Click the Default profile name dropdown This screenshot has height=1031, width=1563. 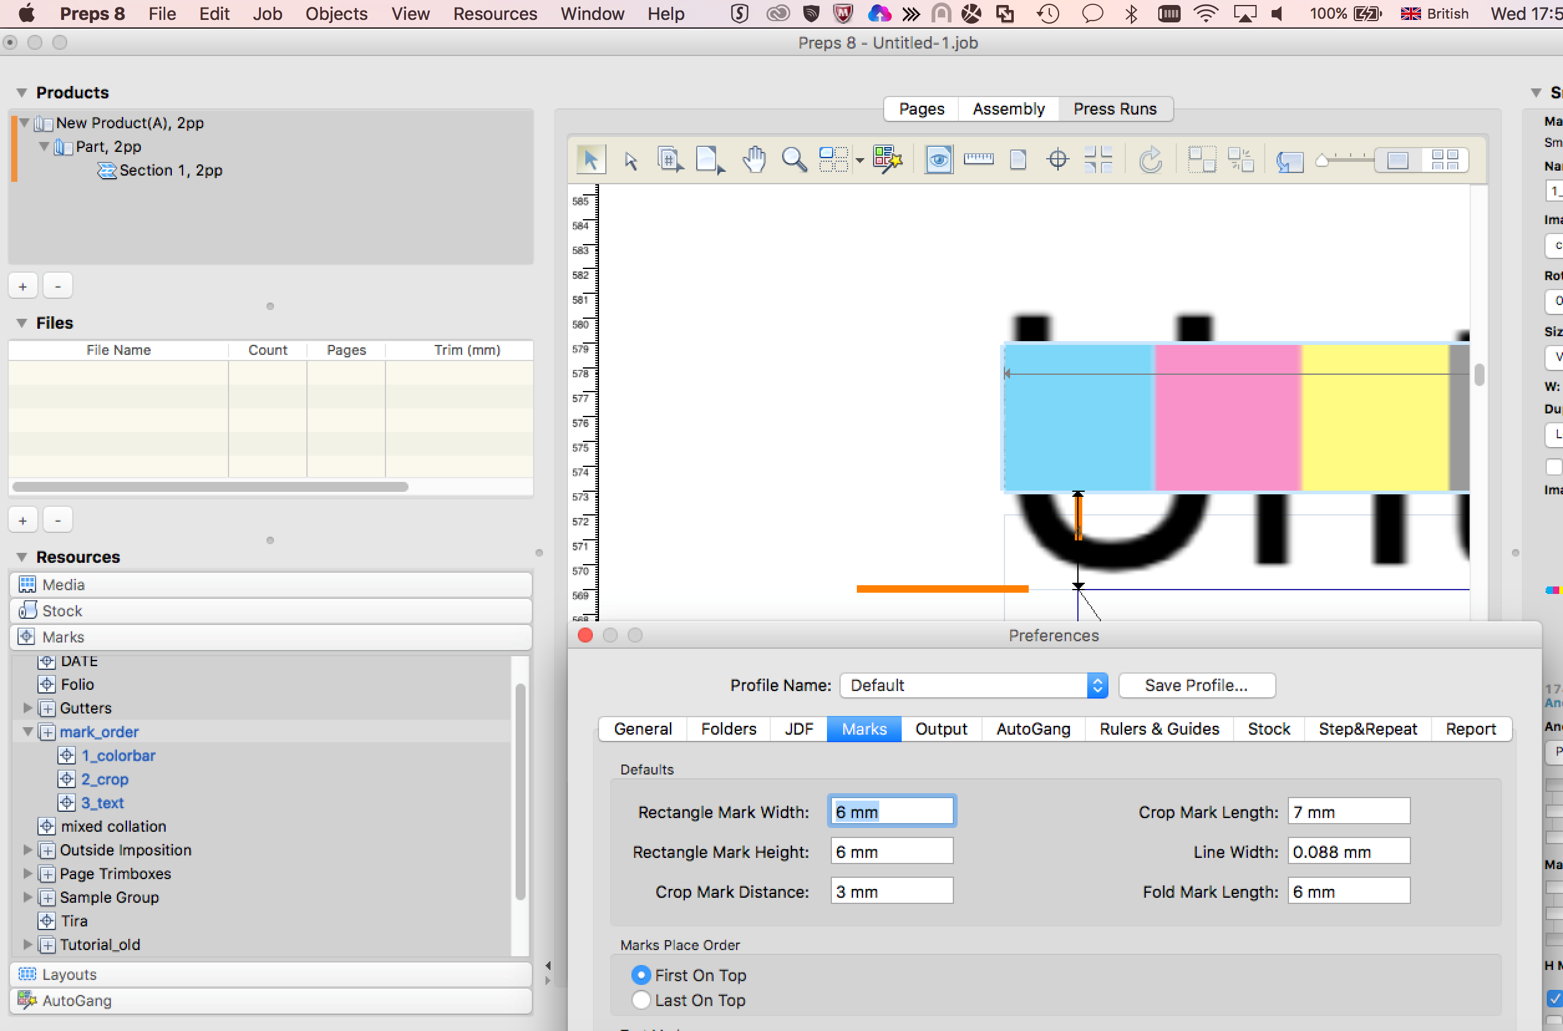(x=974, y=685)
